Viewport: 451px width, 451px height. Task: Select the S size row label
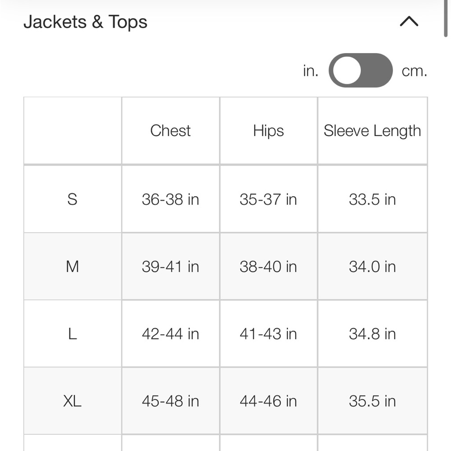click(x=73, y=199)
